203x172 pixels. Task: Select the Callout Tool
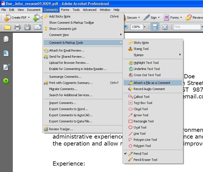(x=153, y=97)
